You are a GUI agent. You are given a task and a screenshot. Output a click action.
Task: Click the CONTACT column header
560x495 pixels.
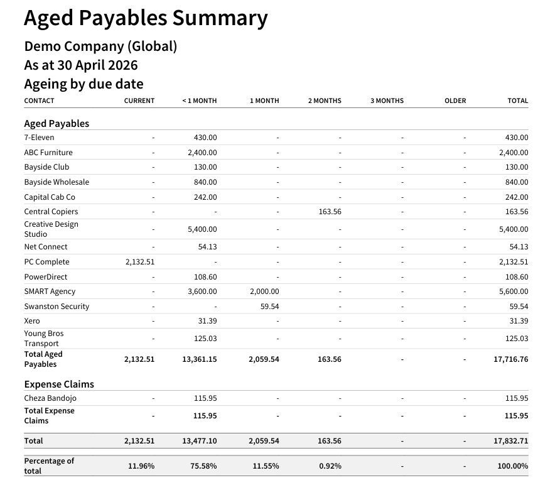[x=40, y=101]
